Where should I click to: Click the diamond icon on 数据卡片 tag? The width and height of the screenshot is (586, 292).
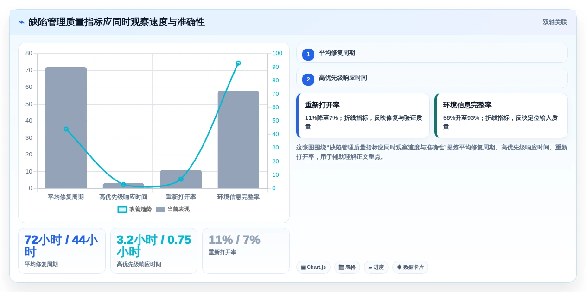click(x=399, y=267)
